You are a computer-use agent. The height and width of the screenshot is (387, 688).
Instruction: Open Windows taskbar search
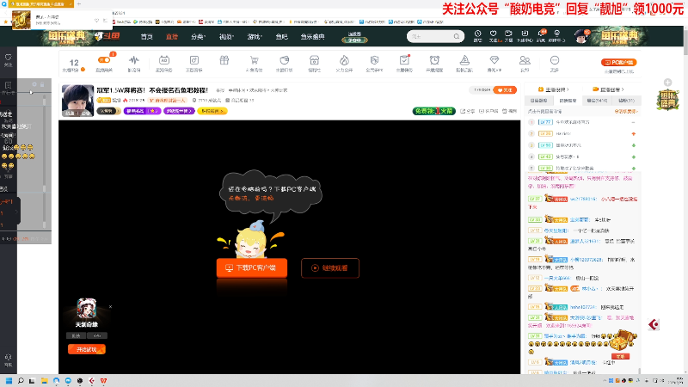[x=20, y=381]
